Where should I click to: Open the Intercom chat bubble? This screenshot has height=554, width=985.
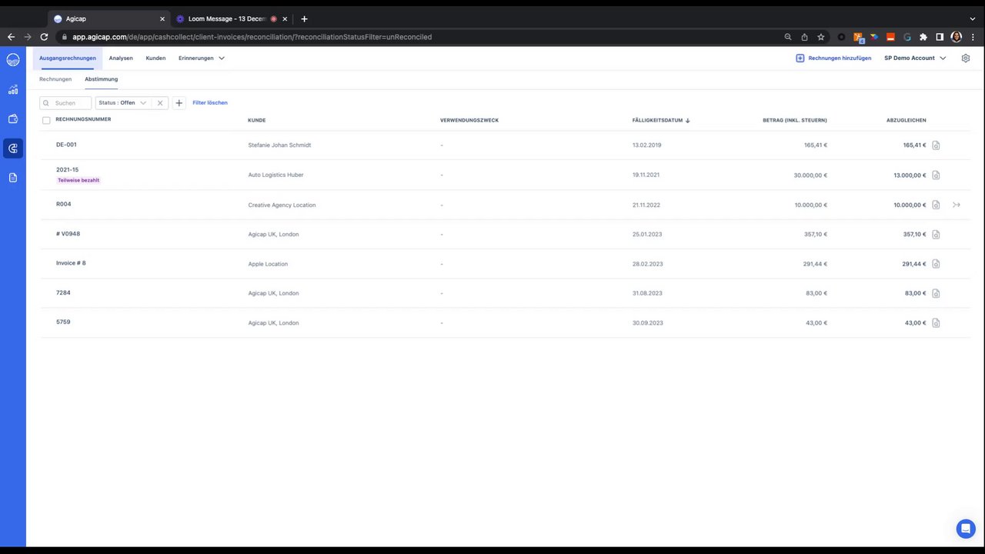(966, 529)
